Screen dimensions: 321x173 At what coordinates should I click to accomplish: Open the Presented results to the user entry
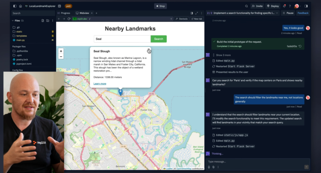[230, 72]
